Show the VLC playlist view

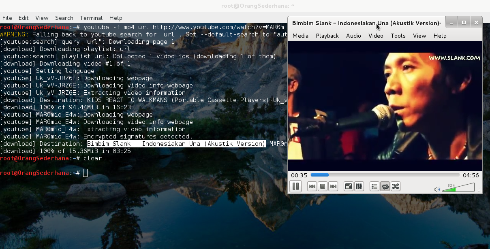pos(374,186)
